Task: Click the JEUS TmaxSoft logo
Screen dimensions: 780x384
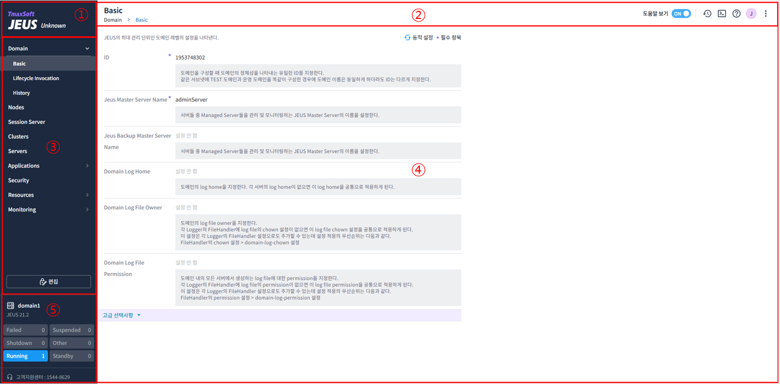Action: click(36, 21)
